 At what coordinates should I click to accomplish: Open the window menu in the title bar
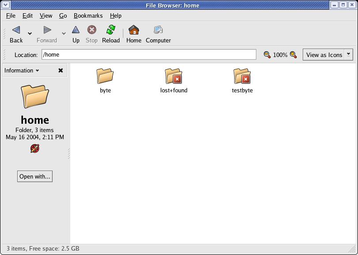point(5,5)
